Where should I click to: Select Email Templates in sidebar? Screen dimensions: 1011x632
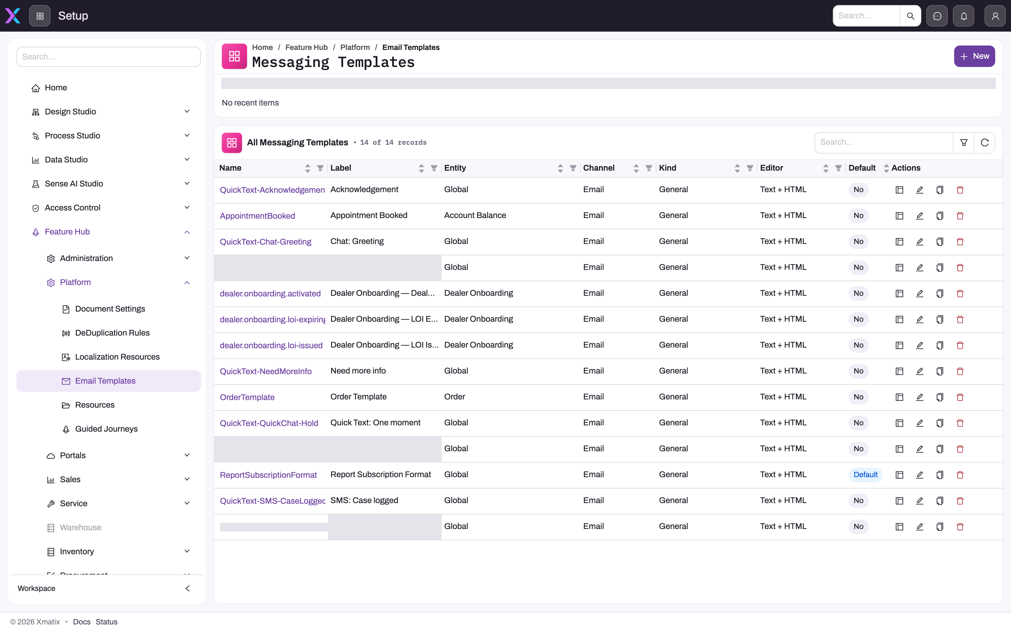tap(109, 381)
